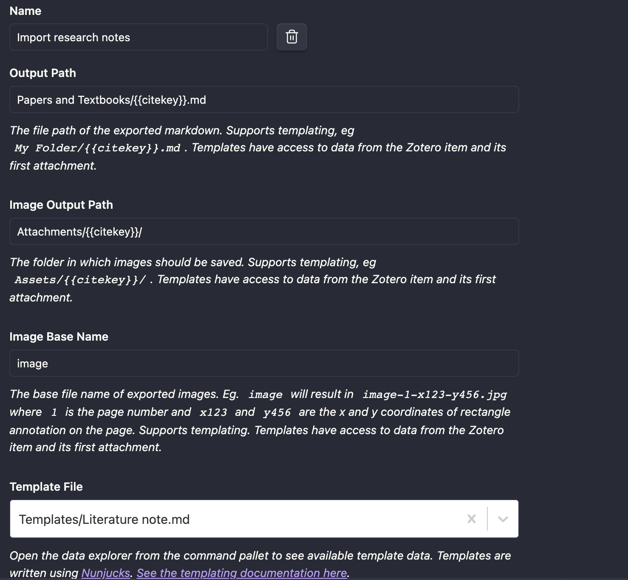The height and width of the screenshot is (580, 628).
Task: Delete this import format using the trash icon
Action: [291, 37]
